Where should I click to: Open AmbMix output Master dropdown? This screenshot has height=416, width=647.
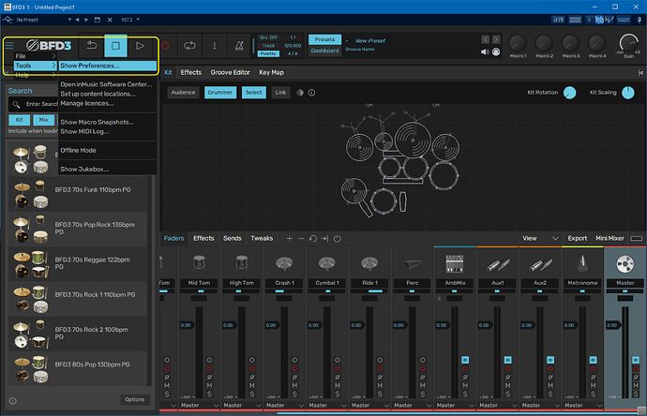click(455, 406)
